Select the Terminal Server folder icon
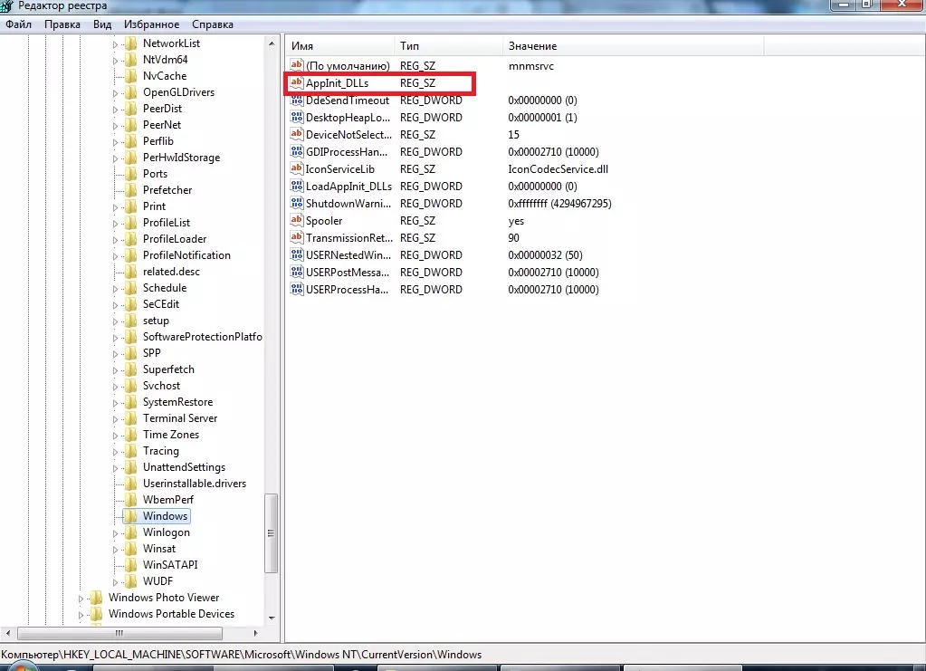 click(x=131, y=418)
